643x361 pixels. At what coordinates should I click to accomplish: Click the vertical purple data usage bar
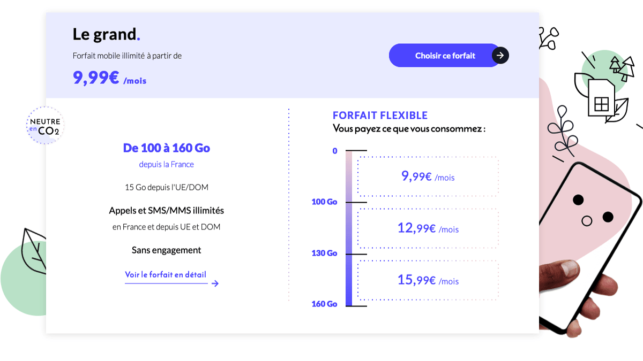pos(349,228)
